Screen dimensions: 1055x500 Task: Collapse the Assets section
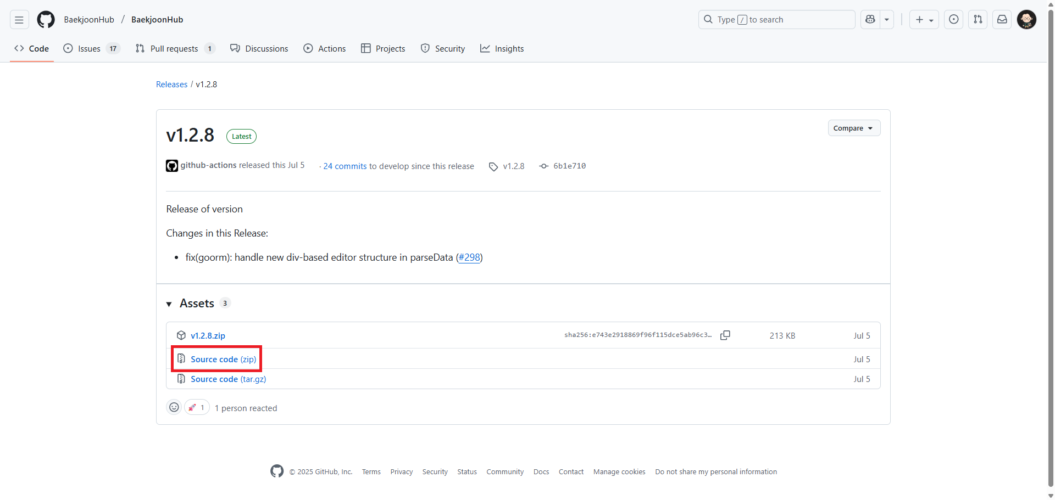click(169, 304)
